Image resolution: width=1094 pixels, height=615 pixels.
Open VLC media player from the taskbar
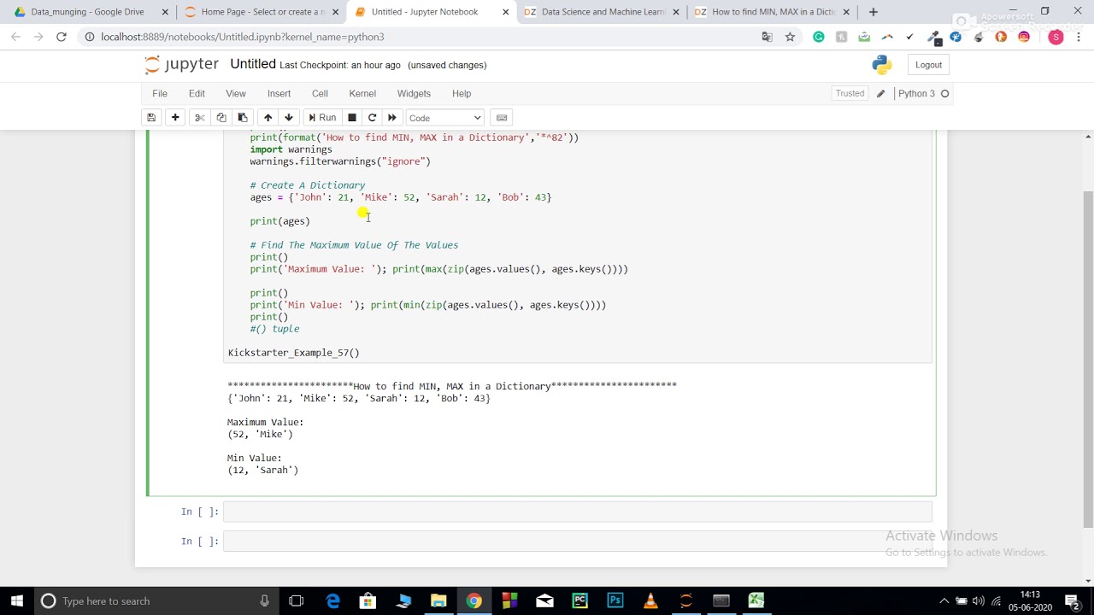650,600
